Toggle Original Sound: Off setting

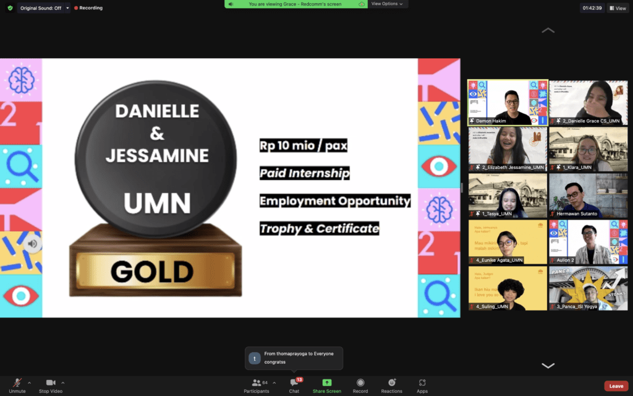pos(40,8)
